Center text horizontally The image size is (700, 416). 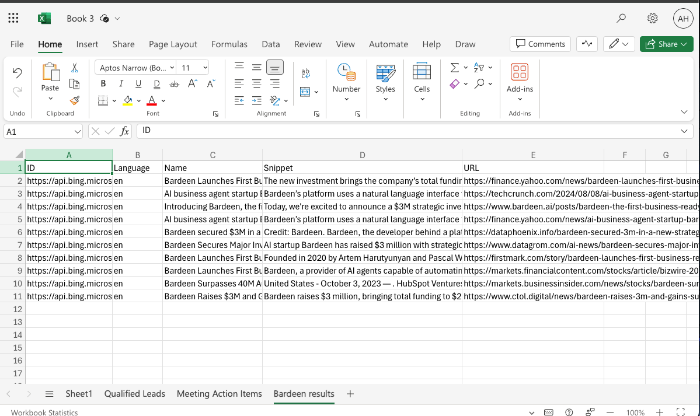[257, 83]
